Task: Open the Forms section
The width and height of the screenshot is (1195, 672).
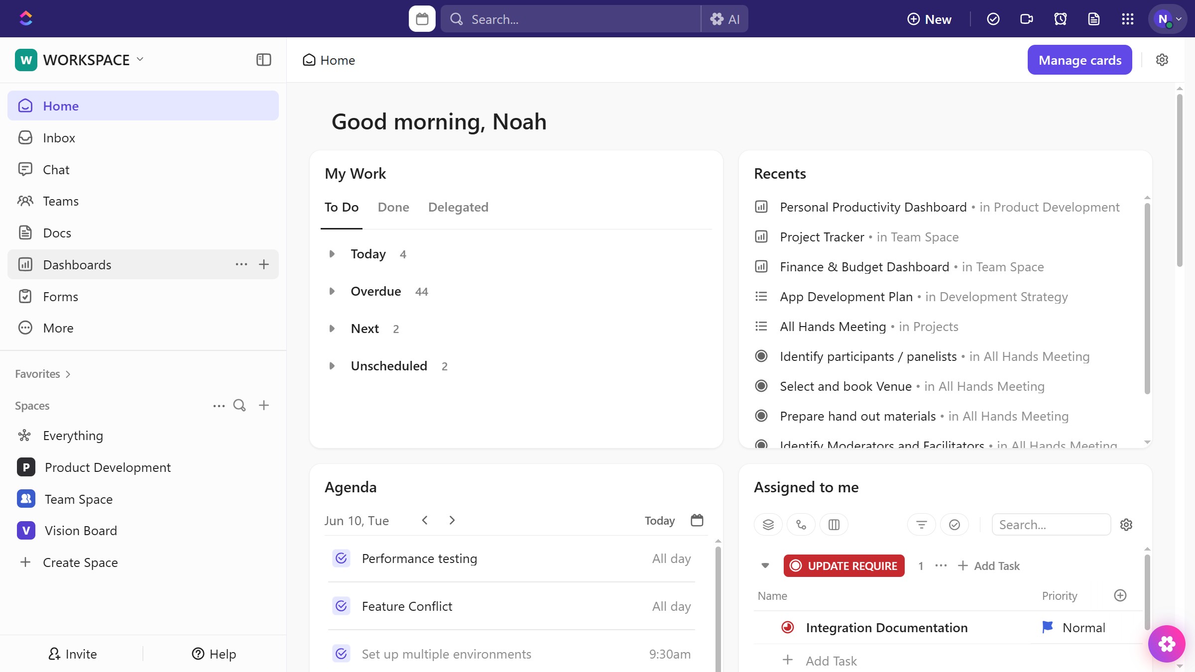Action: 61,296
